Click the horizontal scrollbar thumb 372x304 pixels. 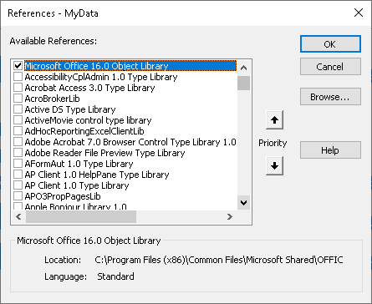tap(81, 216)
